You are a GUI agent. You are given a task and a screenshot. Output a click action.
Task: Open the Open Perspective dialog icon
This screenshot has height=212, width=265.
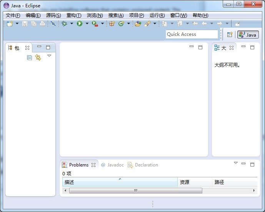tap(230, 35)
